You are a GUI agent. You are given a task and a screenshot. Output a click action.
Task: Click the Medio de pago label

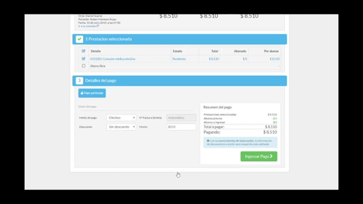(x=88, y=118)
